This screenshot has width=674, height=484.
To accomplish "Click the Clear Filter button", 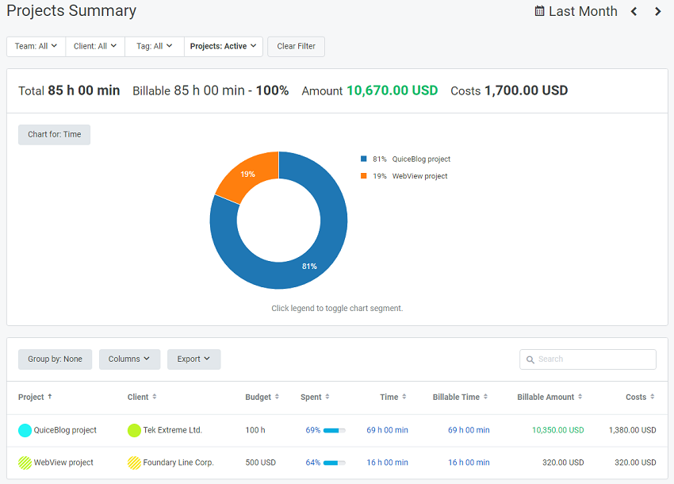I will point(296,46).
